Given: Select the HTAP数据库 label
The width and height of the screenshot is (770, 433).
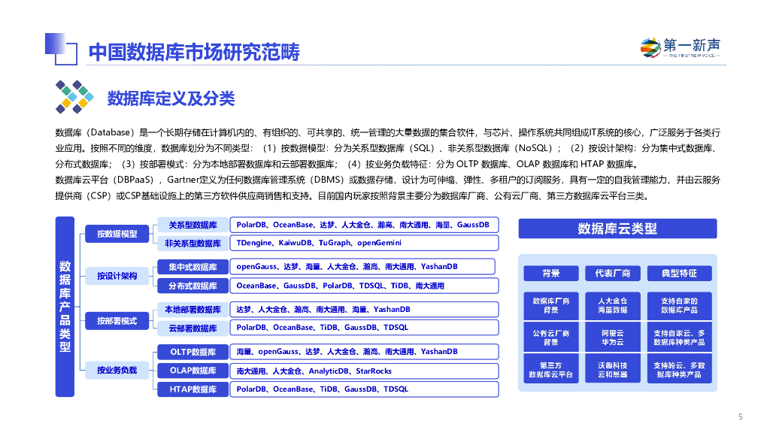Looking at the screenshot, I should [x=192, y=389].
